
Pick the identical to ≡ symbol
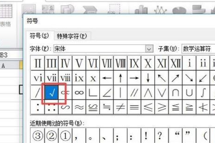click(x=134, y=107)
